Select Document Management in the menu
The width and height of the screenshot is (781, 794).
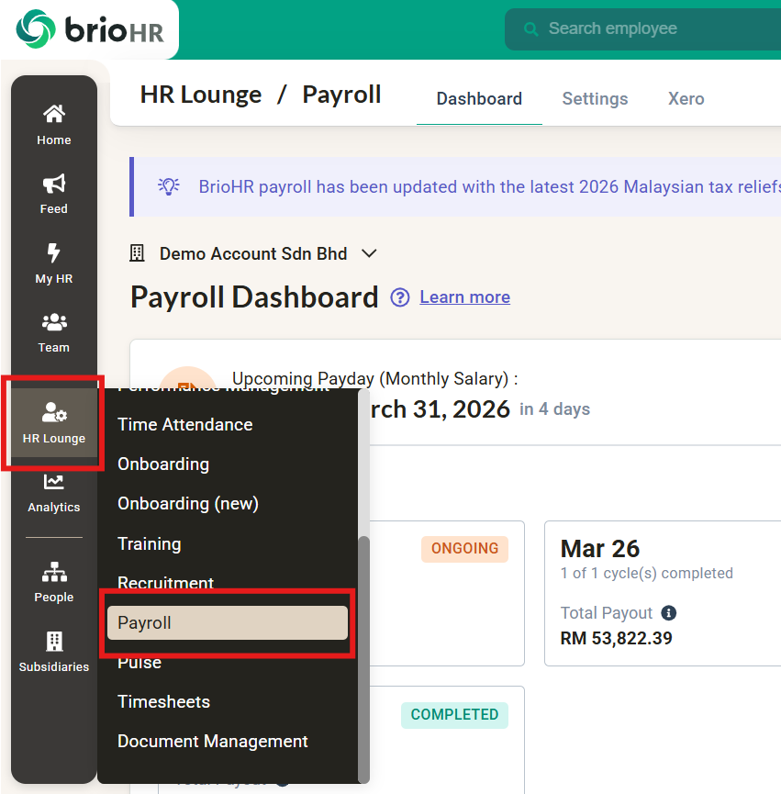coord(213,742)
